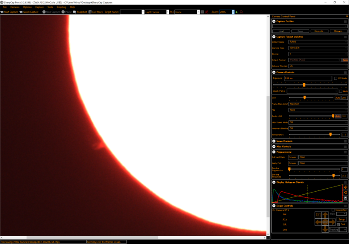
Task: Toggle Turbo USB Auto button
Action: pos(338,116)
